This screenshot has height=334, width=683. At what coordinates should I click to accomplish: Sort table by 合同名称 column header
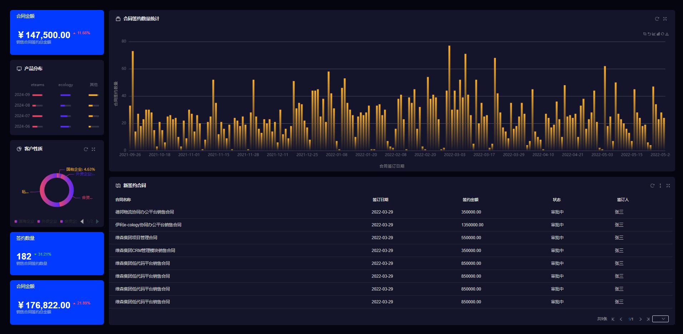(x=123, y=200)
